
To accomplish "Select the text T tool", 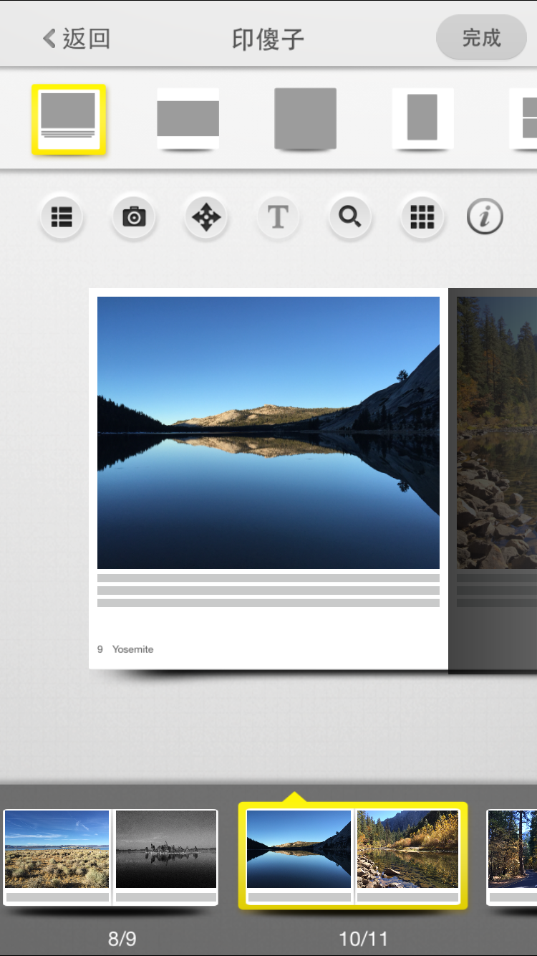I will coord(278,216).
